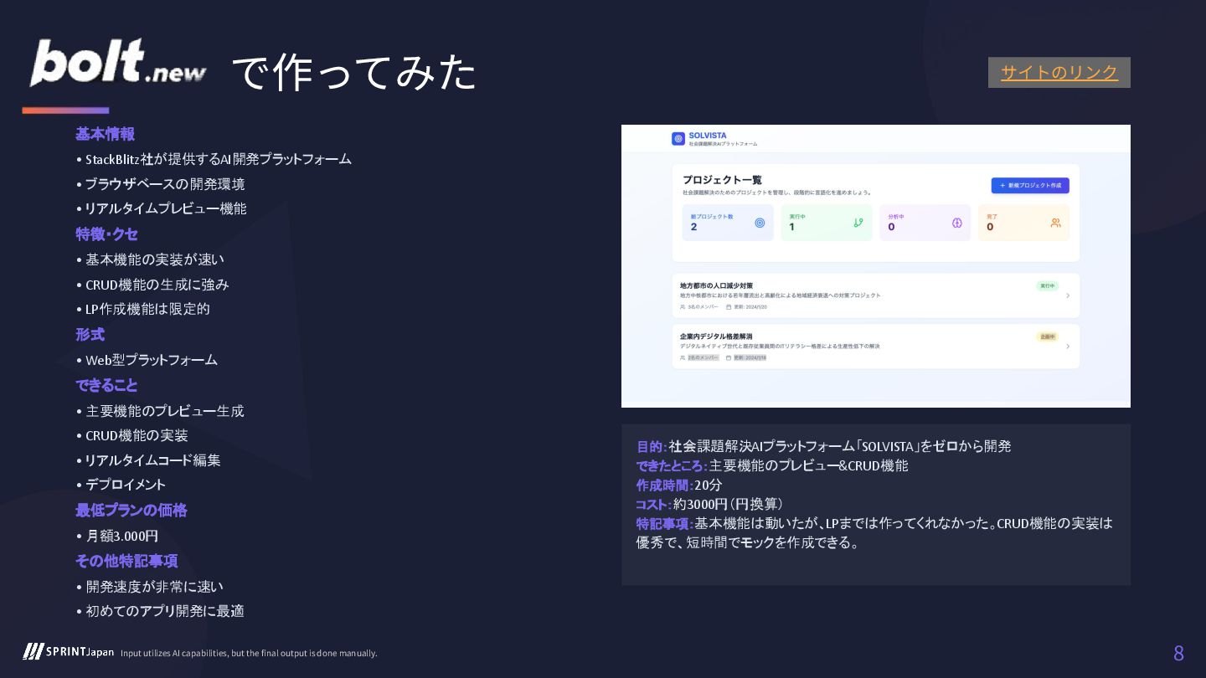The height and width of the screenshot is (678, 1206).
Task: Click the calendar icon under 地方都市の人口減少対策
Action: coord(729,307)
